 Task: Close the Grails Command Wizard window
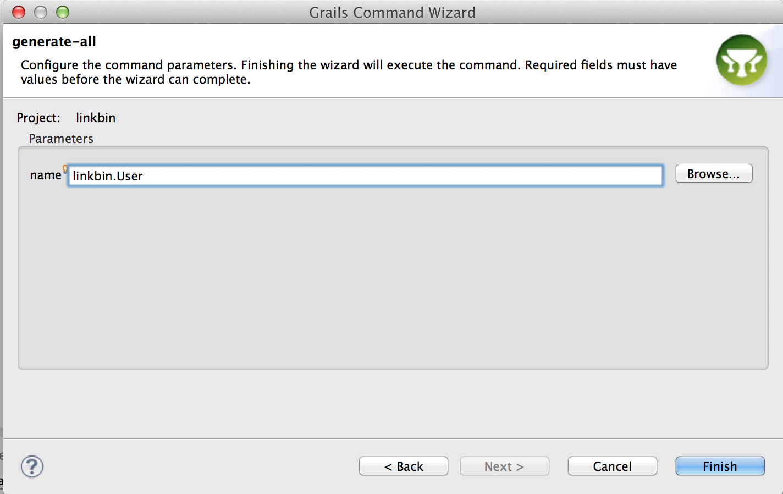19,12
